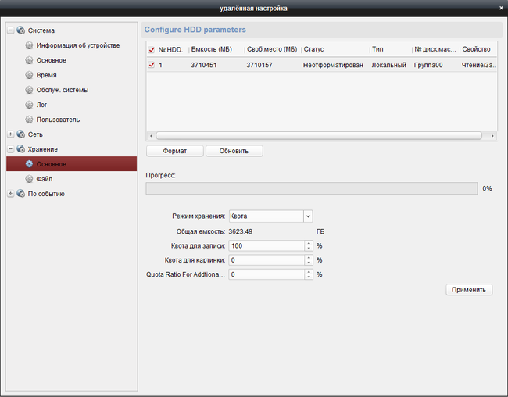The width and height of the screenshot is (508, 397).
Task: Click the gear icon next to Время
Action: (29, 75)
